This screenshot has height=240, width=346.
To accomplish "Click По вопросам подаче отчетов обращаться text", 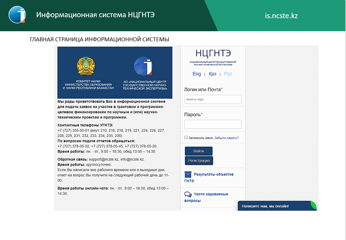I will tap(97, 141).
